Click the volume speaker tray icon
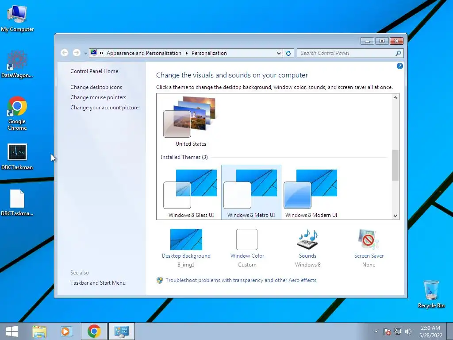453x340 pixels. tap(408, 332)
